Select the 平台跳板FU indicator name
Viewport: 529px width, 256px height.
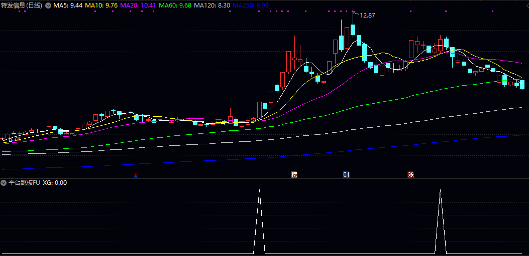coord(24,183)
